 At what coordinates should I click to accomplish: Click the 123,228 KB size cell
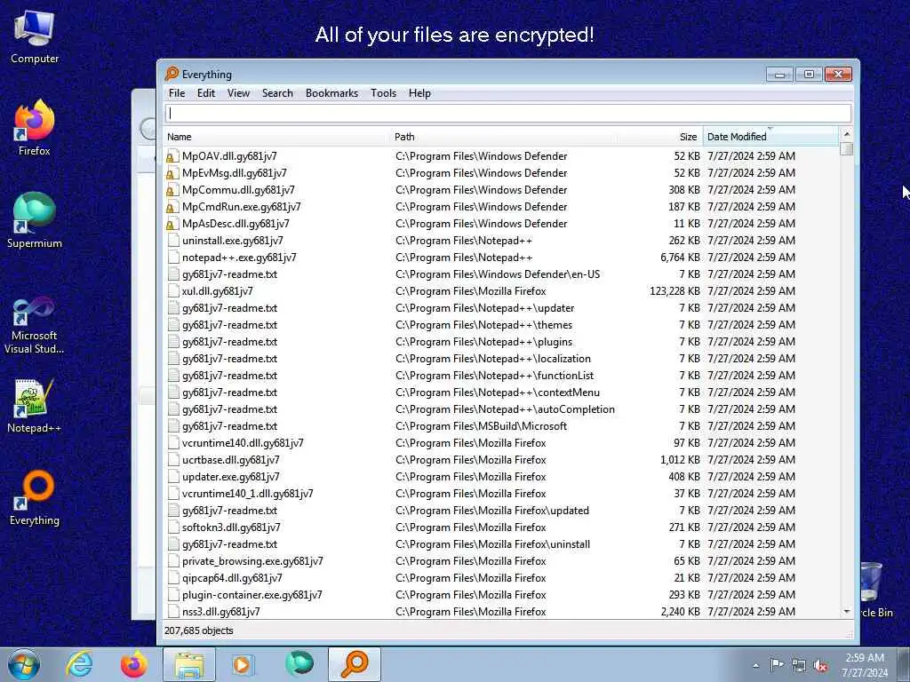coord(675,291)
